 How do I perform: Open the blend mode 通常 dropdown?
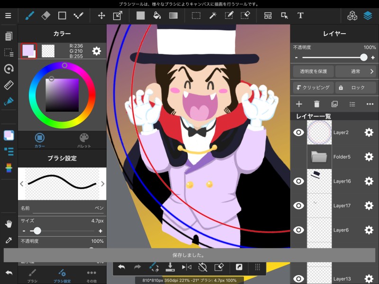point(356,71)
